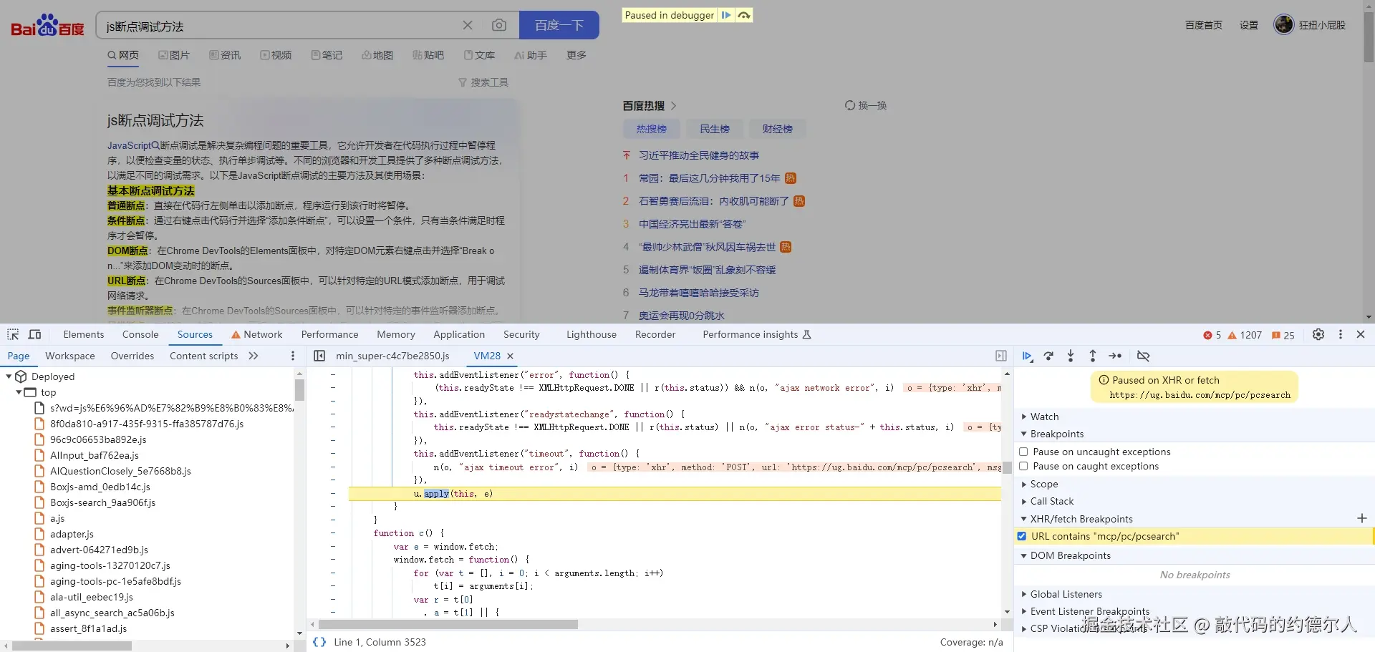1375x652 pixels.
Task: Show the errors count badge
Action: tap(1212, 335)
